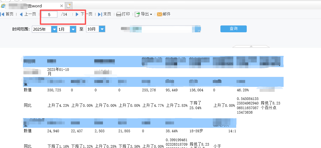This screenshot has height=148, width=321.
Task: Select the value 22,437
Action: [x=77, y=131]
